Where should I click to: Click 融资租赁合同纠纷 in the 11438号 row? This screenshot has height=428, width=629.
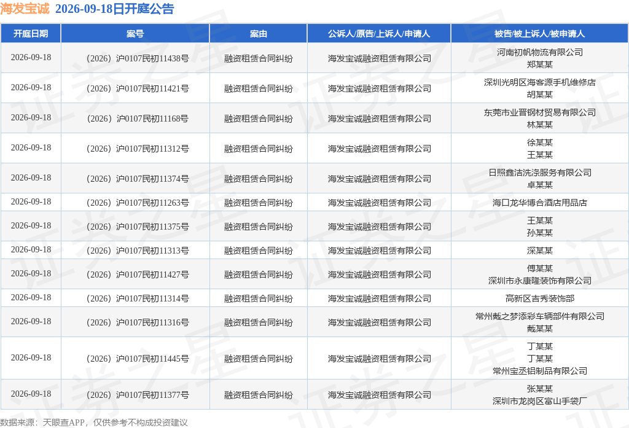259,58
